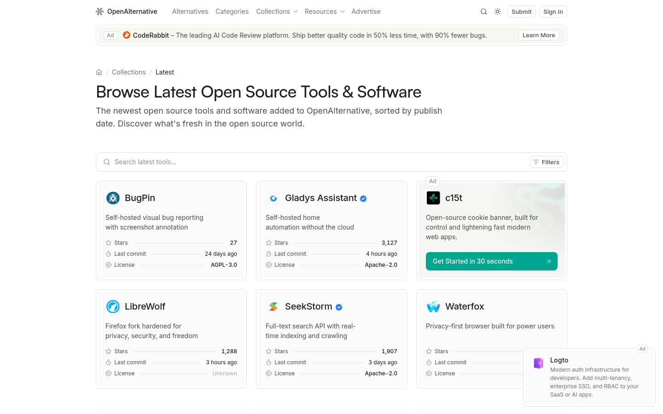Click the Gladys Assistant app icon
This screenshot has height=414, width=663.
coord(273,198)
